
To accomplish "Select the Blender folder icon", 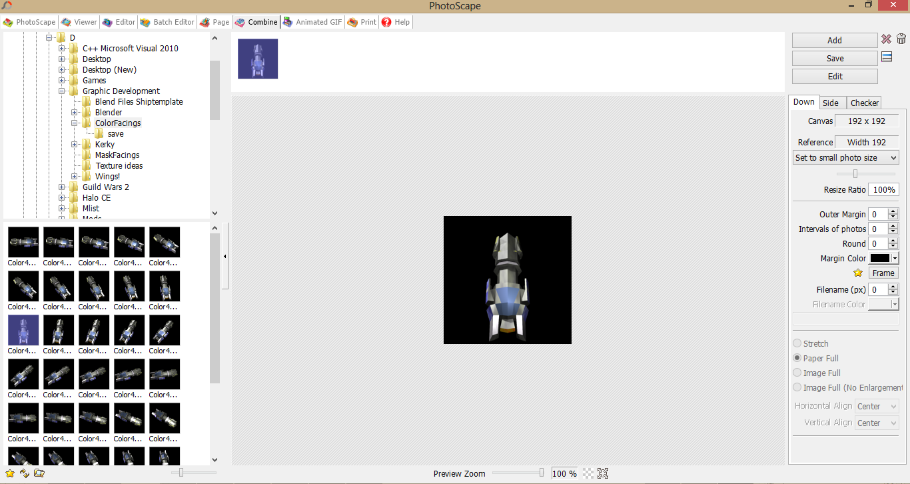I will coord(86,112).
